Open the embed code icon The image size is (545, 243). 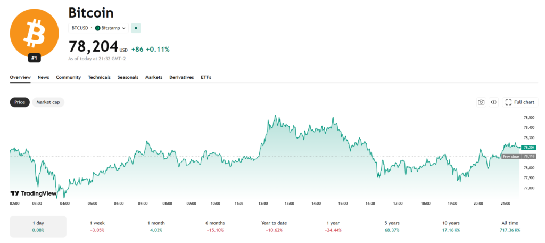tap(493, 102)
